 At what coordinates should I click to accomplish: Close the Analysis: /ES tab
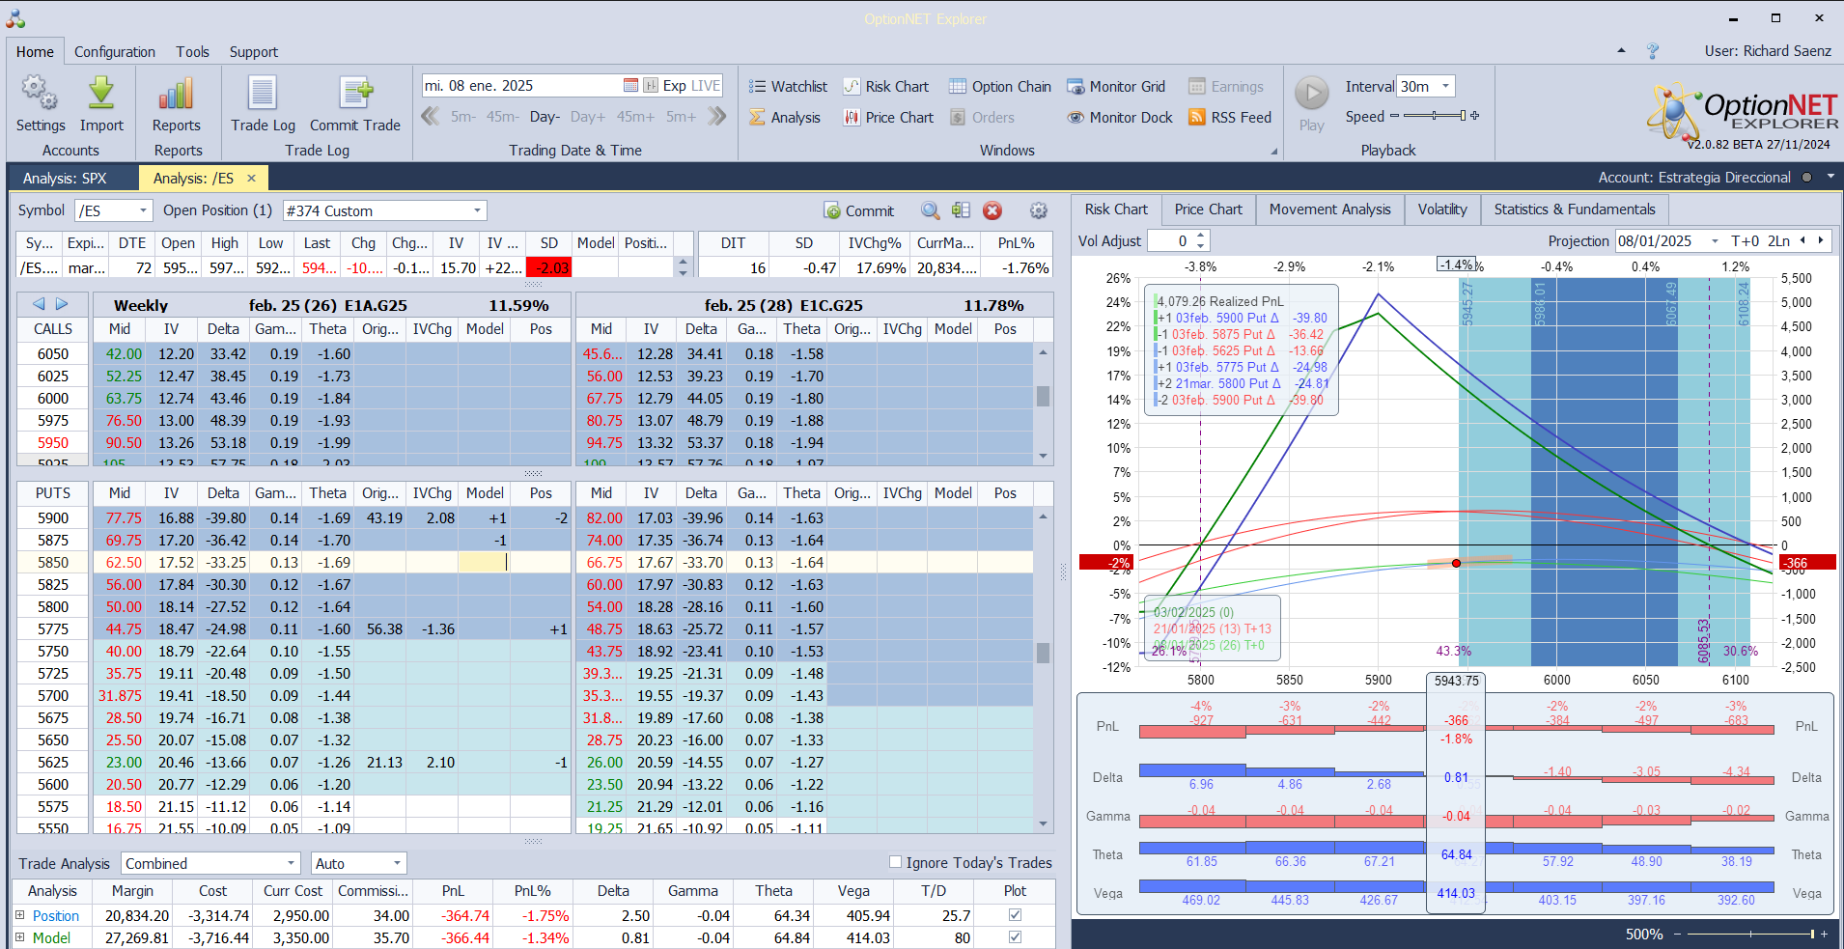[252, 178]
